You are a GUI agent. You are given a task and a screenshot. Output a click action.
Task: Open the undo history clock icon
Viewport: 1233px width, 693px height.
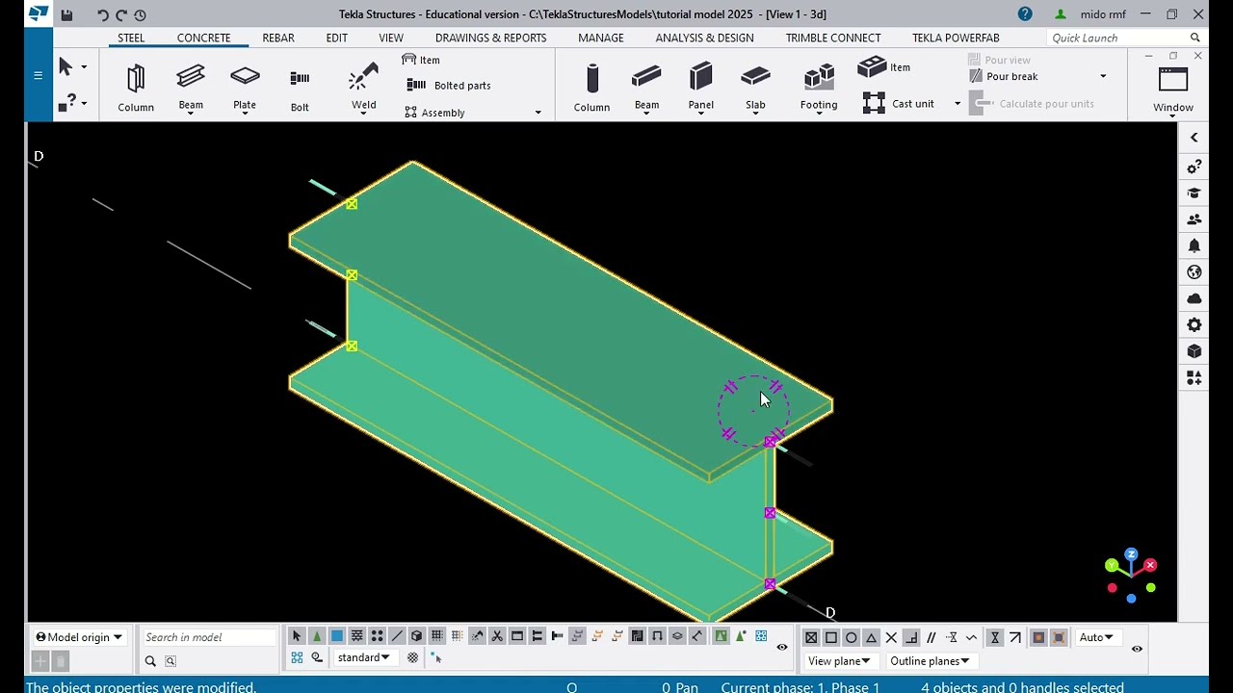click(x=140, y=14)
